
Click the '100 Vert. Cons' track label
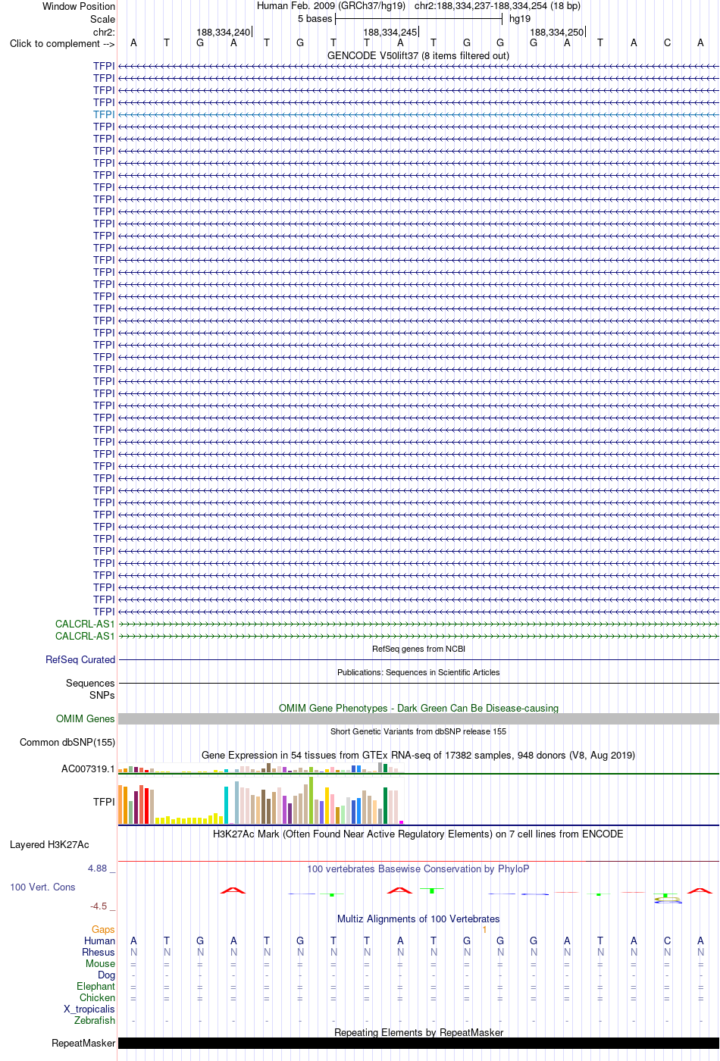click(42, 887)
